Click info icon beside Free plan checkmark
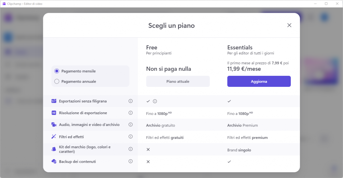The image size is (343, 178). pos(155,101)
